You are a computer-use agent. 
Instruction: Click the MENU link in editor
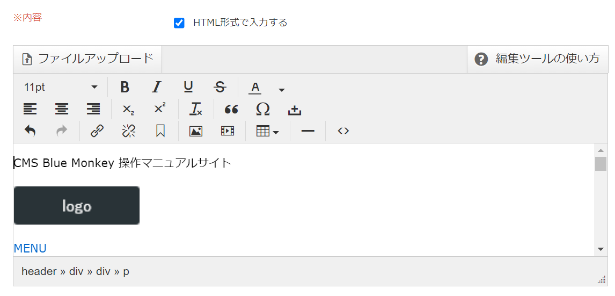pos(30,248)
